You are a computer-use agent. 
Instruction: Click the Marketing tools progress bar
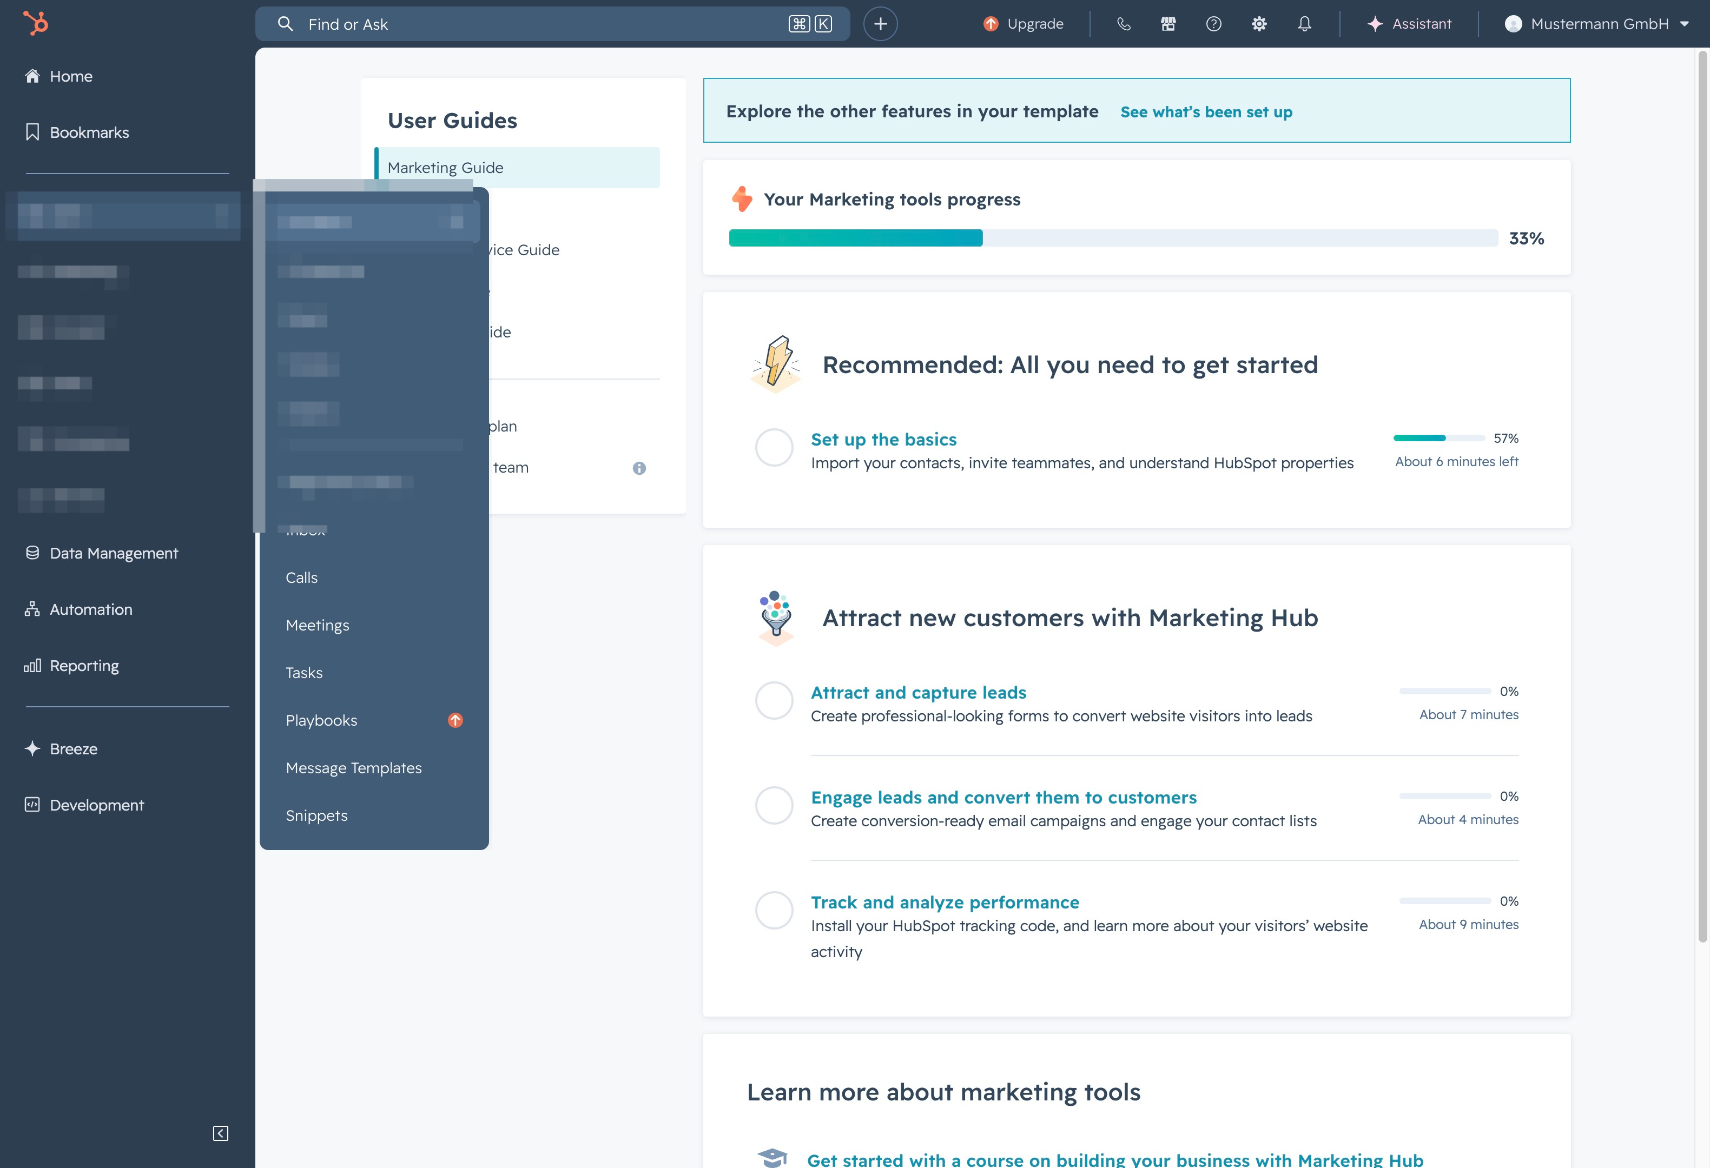tap(1113, 238)
